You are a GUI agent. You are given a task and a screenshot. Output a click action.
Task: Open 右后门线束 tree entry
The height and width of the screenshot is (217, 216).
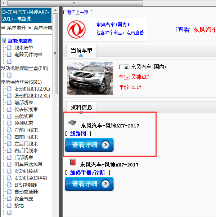(x=26, y=151)
